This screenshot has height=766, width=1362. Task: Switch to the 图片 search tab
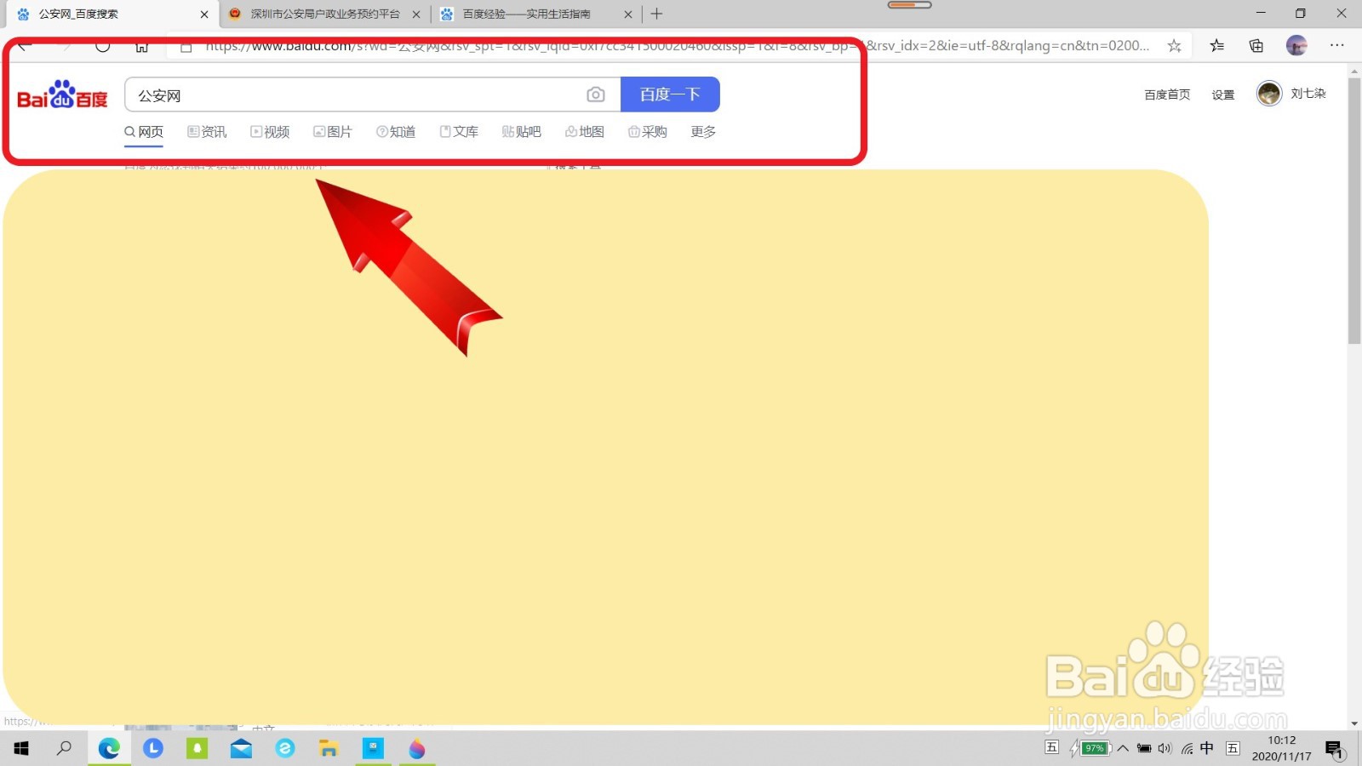point(333,132)
